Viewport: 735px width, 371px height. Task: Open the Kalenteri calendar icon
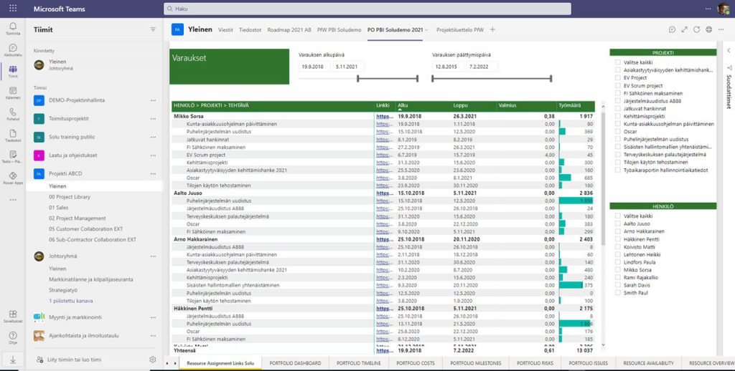point(13,91)
